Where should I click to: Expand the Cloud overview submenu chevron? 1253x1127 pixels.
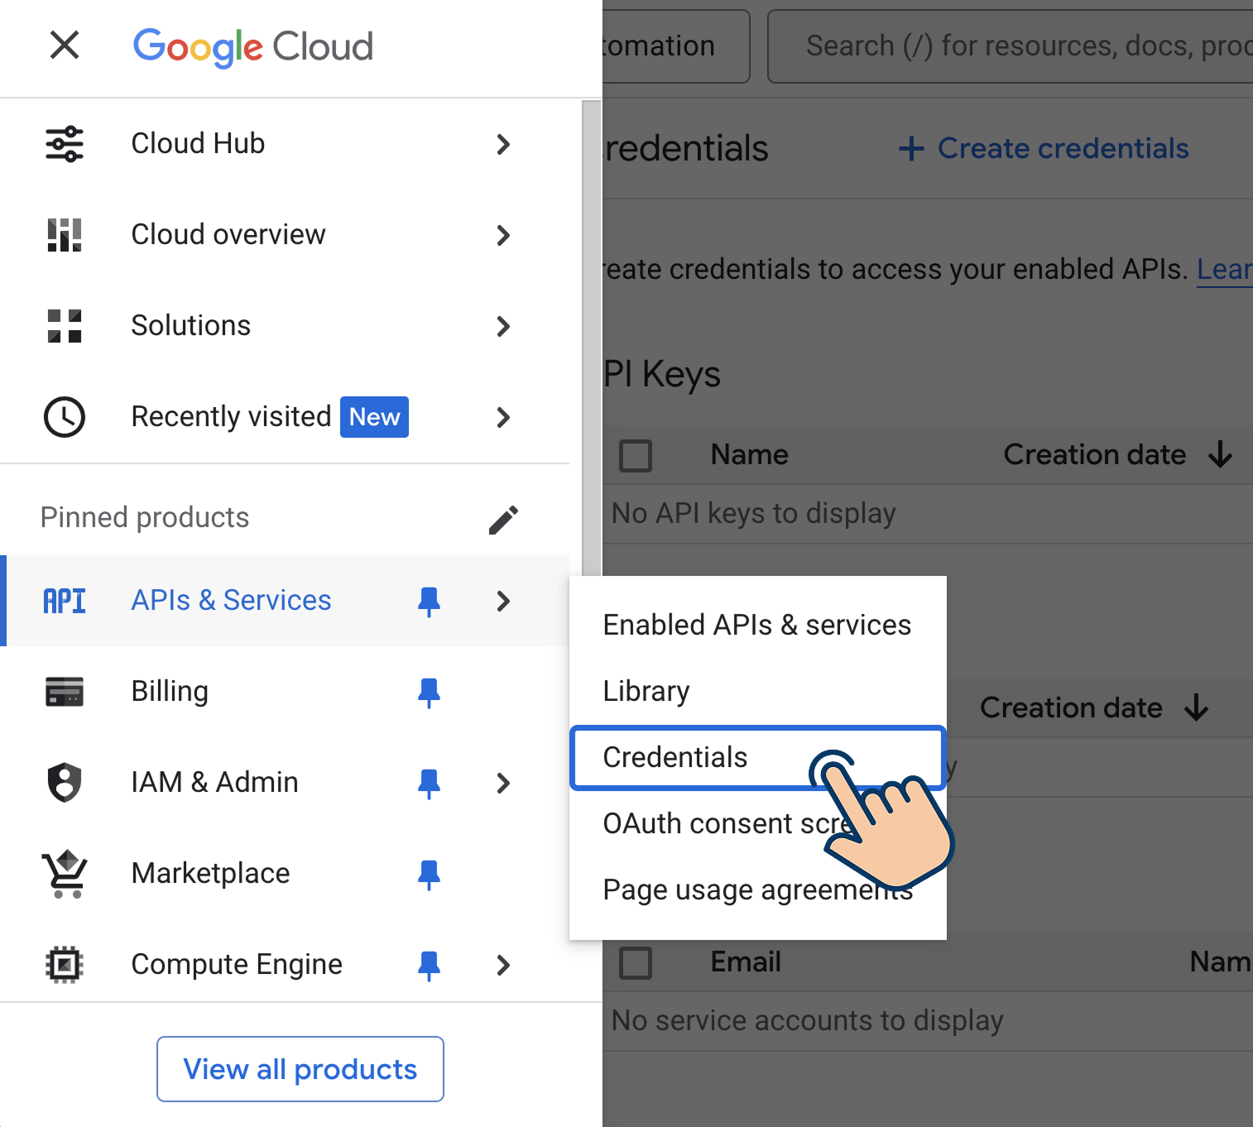503,235
